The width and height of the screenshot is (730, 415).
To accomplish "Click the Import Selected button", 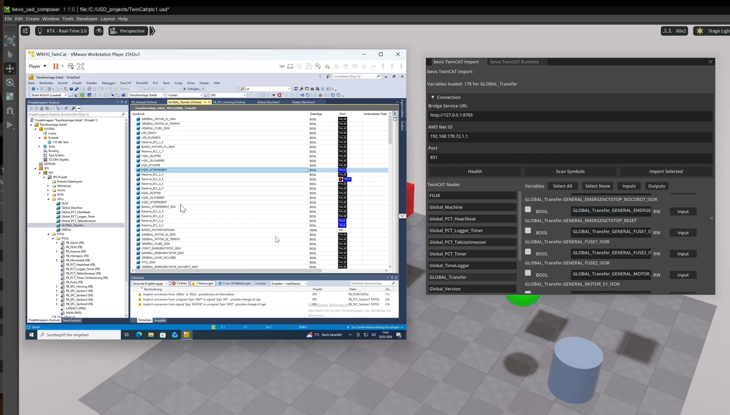I will click(x=666, y=172).
